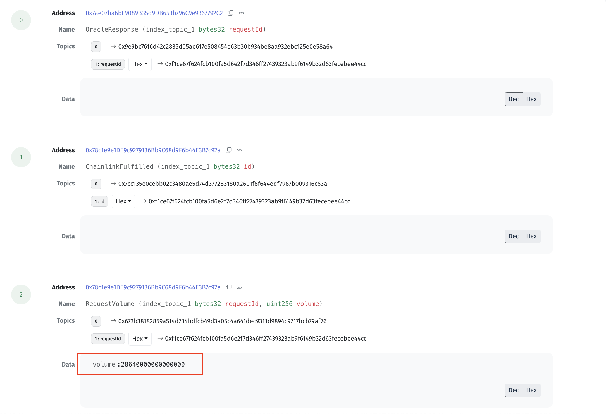This screenshot has height=414, width=606.
Task: Click the 1: id topic badge
Action: [99, 201]
